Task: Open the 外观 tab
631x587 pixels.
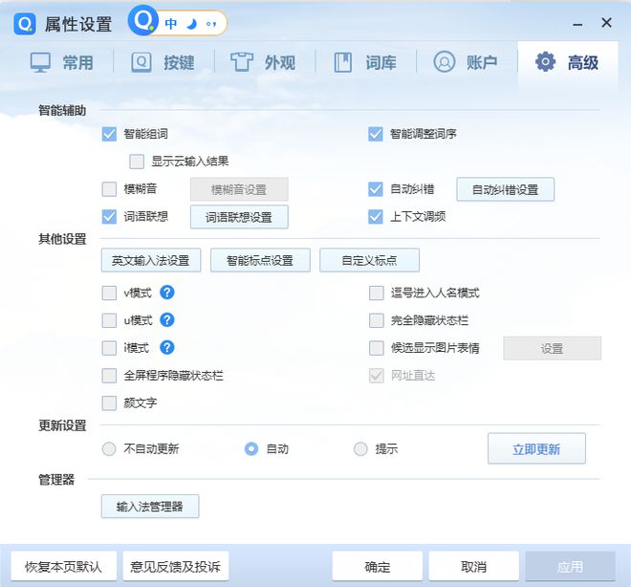Action: pyautogui.click(x=264, y=63)
